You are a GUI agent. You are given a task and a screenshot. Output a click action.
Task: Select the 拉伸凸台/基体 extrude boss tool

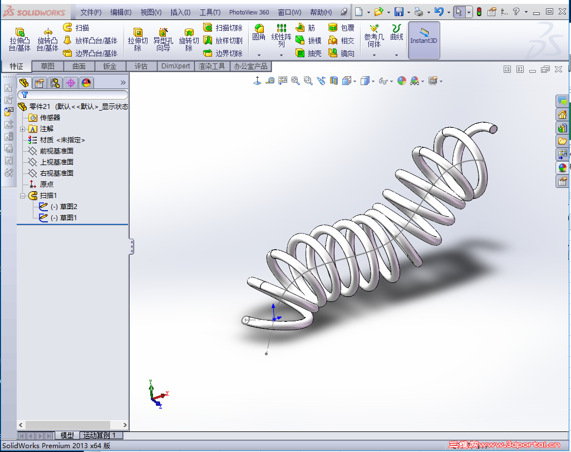tap(19, 39)
